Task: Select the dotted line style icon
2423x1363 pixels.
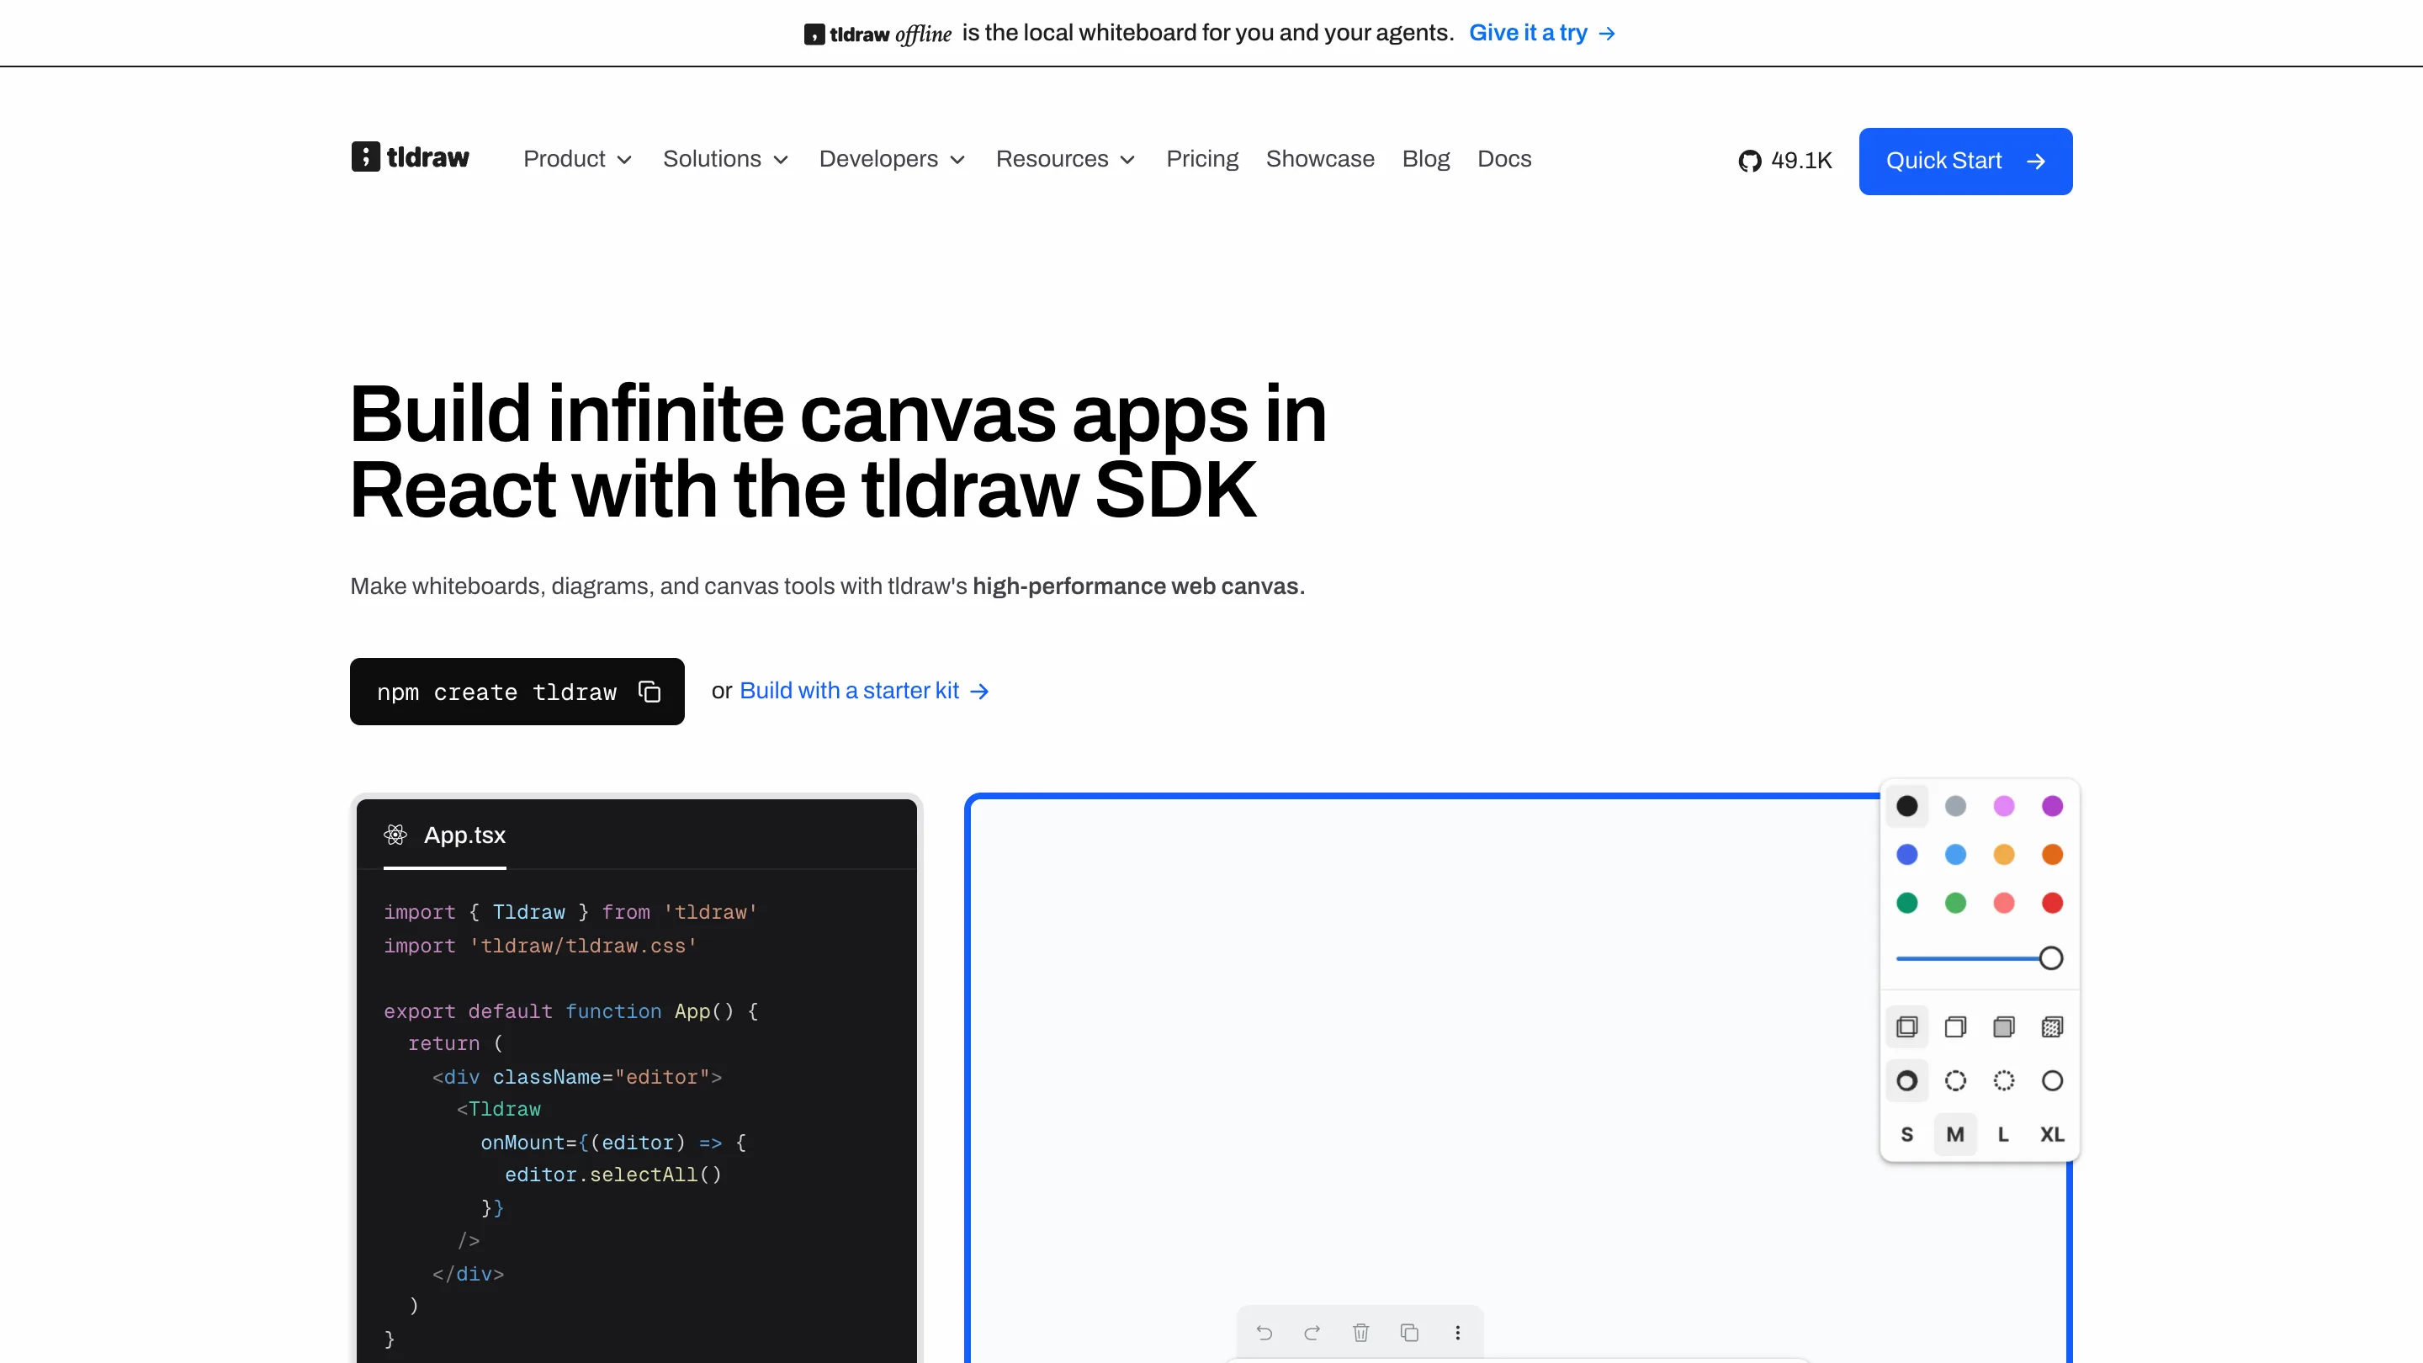Action: [x=2004, y=1081]
